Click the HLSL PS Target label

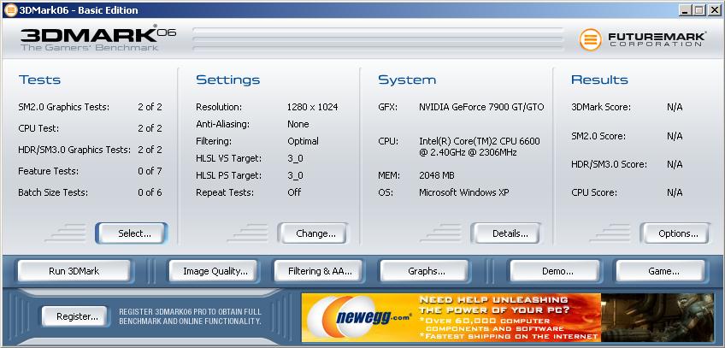229,175
